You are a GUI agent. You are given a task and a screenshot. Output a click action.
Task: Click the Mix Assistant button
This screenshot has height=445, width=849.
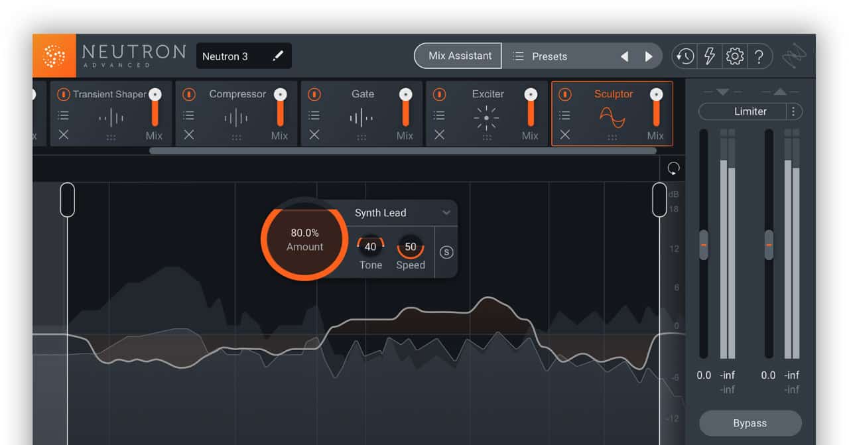pyautogui.click(x=459, y=56)
